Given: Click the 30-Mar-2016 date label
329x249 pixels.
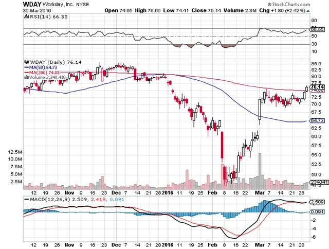Looking at the screenshot, I should [x=36, y=10].
